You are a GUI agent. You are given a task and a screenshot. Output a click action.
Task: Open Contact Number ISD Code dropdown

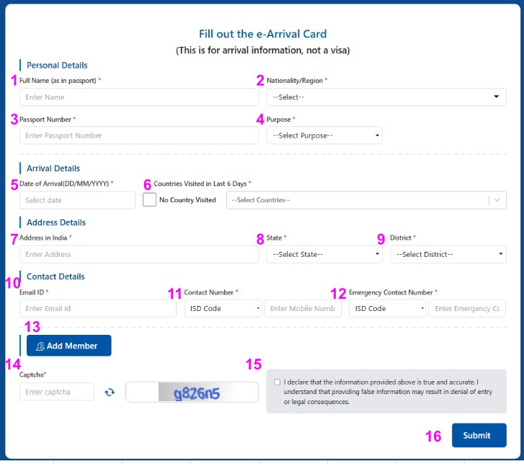pos(223,308)
